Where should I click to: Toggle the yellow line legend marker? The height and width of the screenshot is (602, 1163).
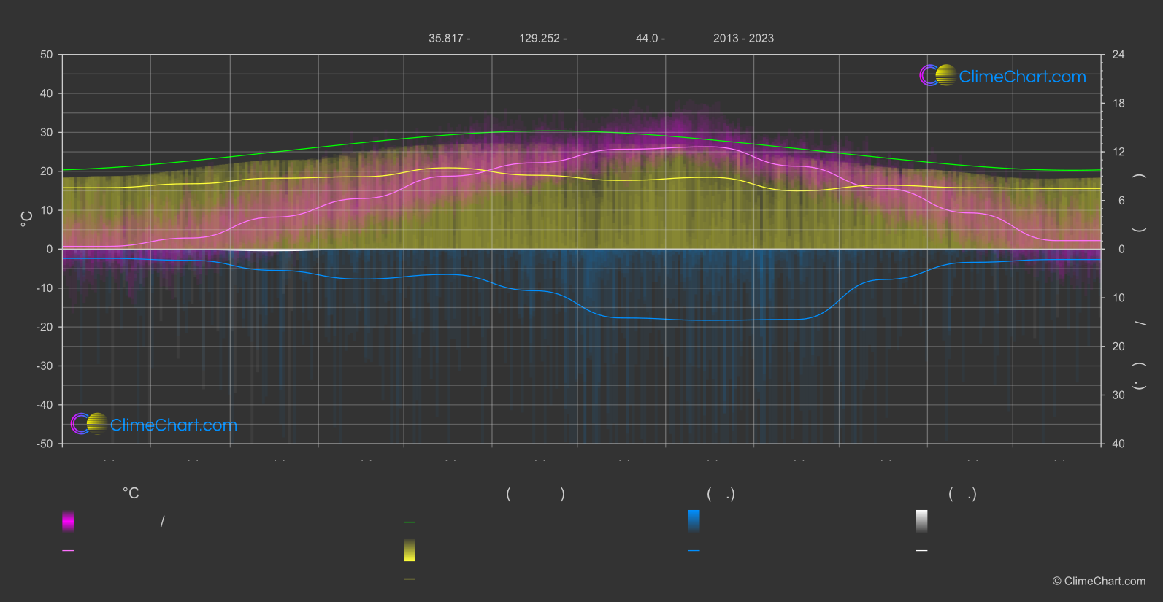tap(410, 579)
